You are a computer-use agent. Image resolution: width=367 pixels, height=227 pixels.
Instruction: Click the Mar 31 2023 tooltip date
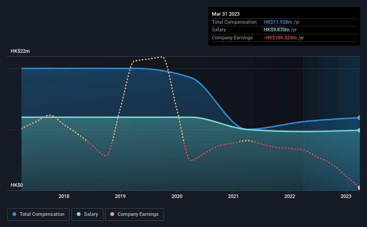[x=226, y=14]
